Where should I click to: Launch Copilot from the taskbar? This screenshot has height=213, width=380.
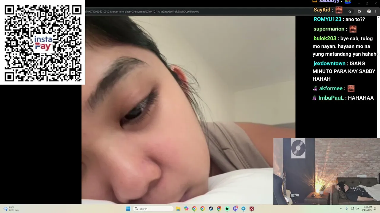186,209
